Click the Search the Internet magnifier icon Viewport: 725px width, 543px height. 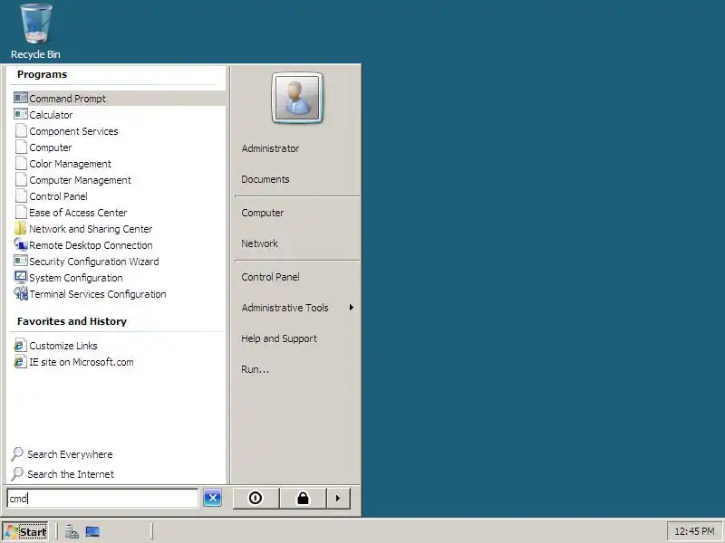click(x=17, y=473)
